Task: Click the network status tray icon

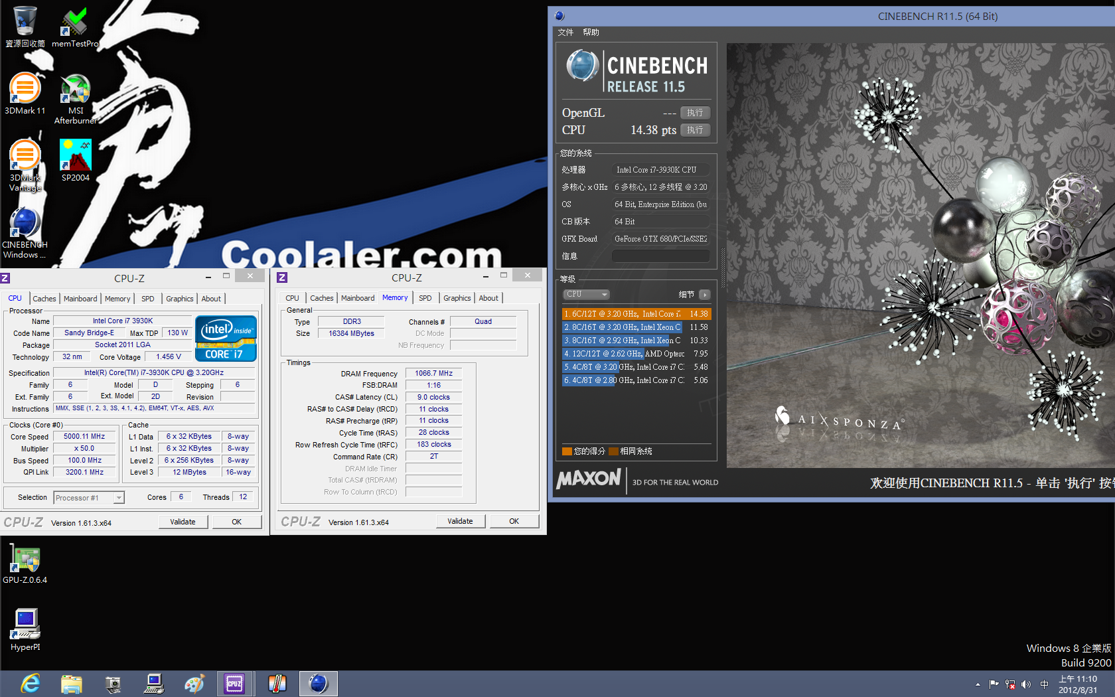Action: click(x=1010, y=684)
